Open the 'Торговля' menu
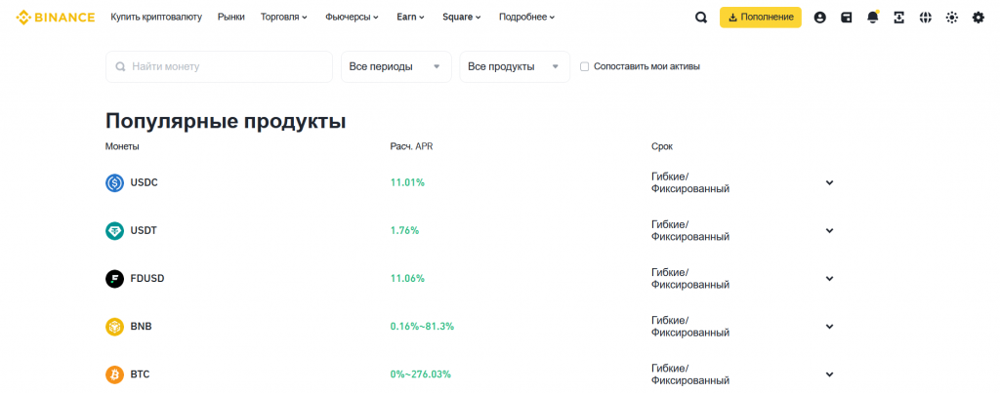Image resolution: width=1000 pixels, height=393 pixels. point(283,18)
